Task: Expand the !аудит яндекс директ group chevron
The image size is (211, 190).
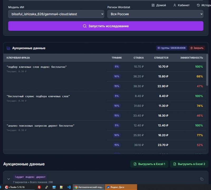Action: click(x=9, y=179)
